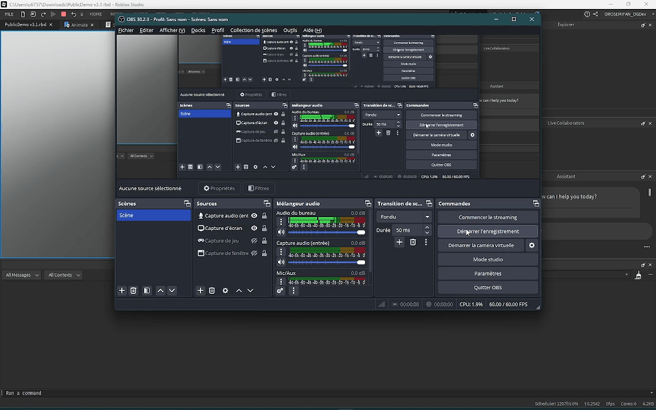Pop out the Sources dock

(266, 204)
